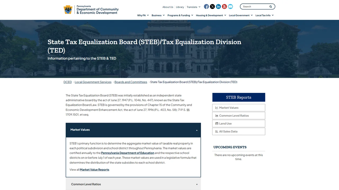Go to Boards and Committees breadcrumb

click(x=131, y=82)
